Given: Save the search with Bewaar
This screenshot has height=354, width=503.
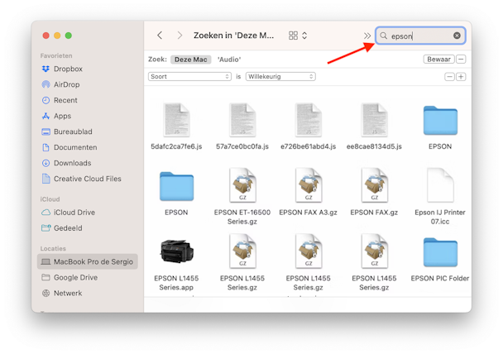Looking at the screenshot, I should pos(438,60).
